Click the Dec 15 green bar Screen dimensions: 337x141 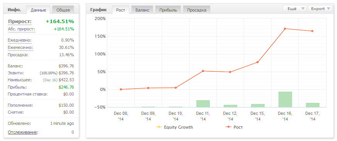tap(258, 106)
